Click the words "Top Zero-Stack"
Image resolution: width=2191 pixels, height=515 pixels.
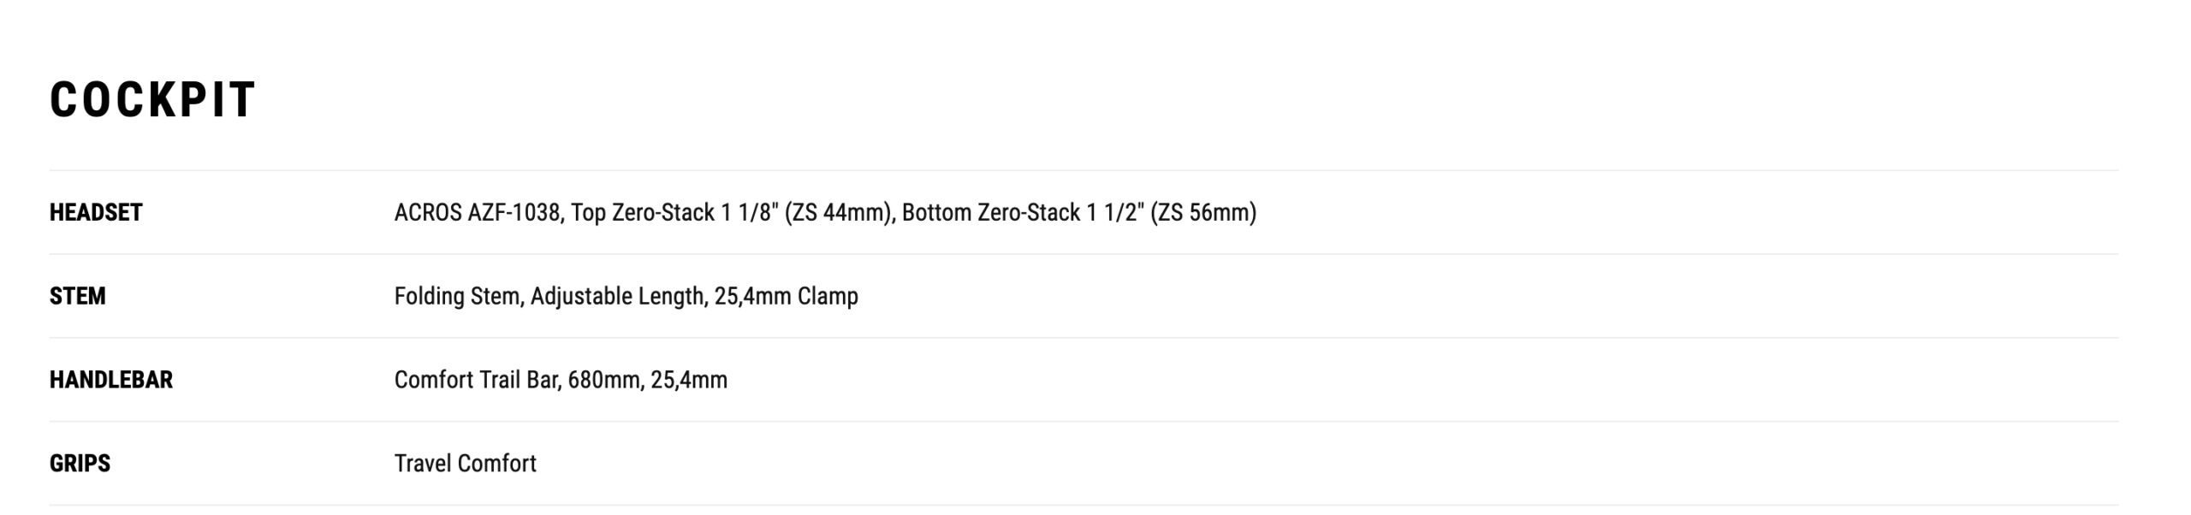(642, 212)
